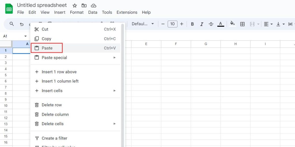
Task: Select column H header
Action: [235, 44]
